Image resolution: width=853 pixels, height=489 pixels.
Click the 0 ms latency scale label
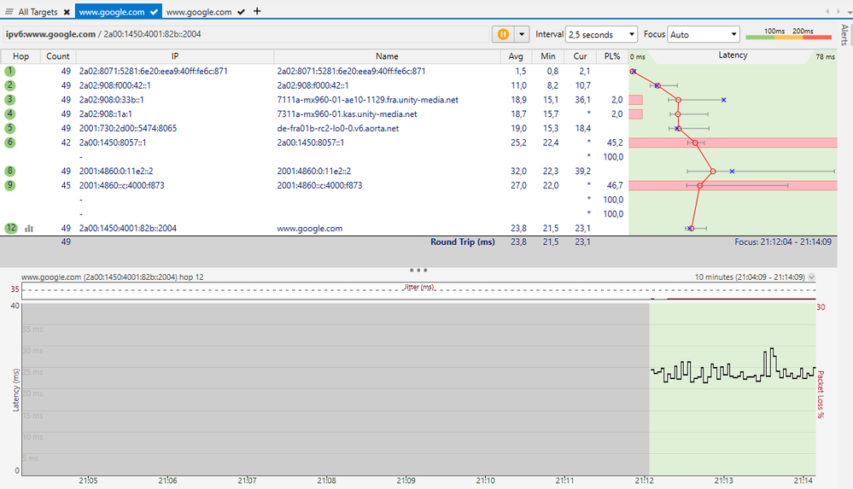click(638, 56)
